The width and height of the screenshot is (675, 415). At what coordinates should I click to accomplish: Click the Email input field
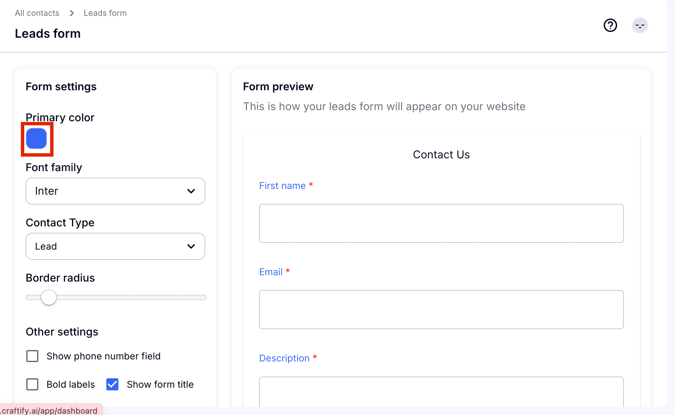click(x=441, y=310)
